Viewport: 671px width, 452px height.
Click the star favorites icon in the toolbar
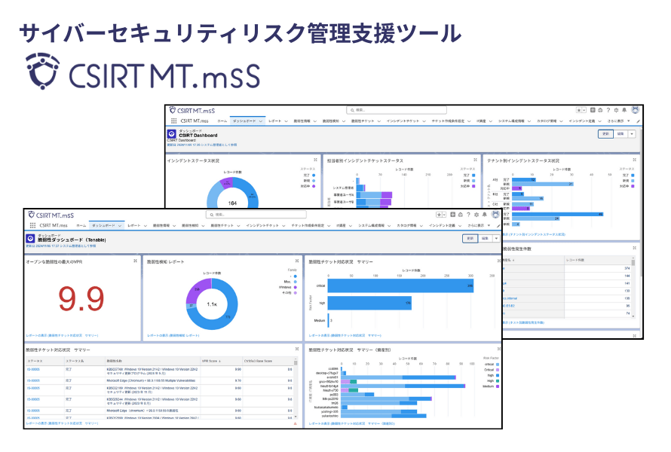[439, 214]
